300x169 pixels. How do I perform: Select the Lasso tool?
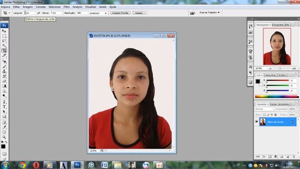click(x=4, y=41)
